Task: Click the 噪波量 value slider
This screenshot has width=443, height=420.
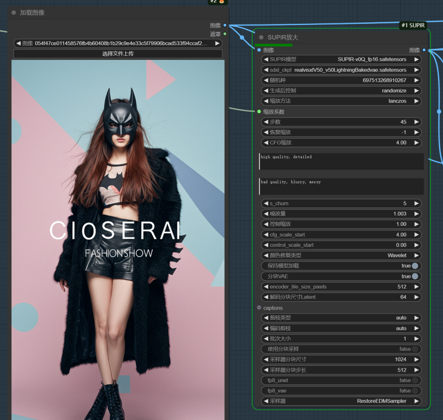Action: [341, 214]
